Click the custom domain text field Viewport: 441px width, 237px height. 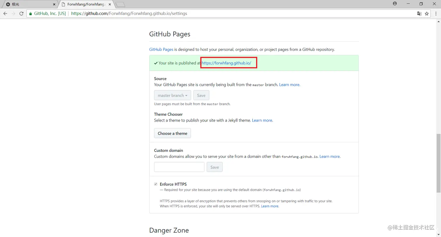tap(179, 167)
